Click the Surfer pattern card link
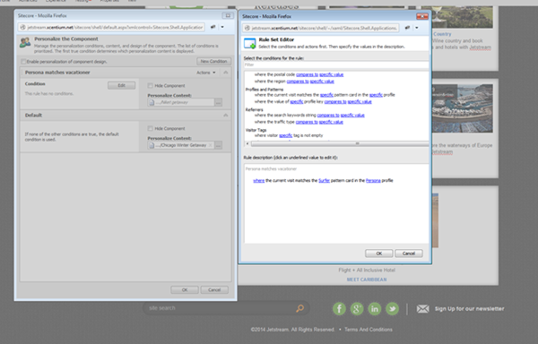 coord(324,181)
